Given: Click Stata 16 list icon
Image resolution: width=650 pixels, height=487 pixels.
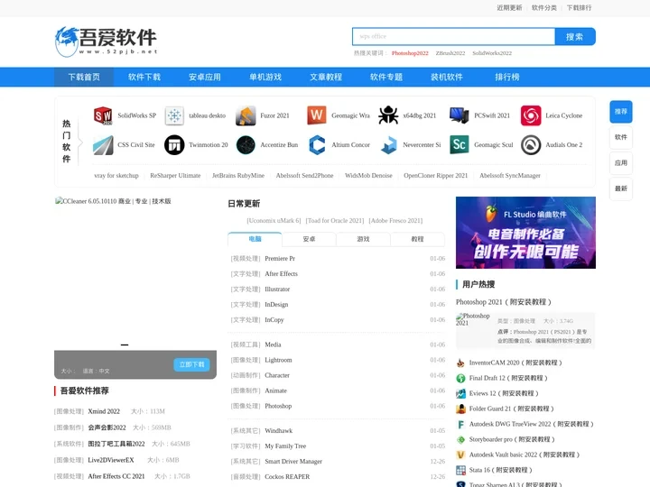Looking at the screenshot, I should click(460, 470).
